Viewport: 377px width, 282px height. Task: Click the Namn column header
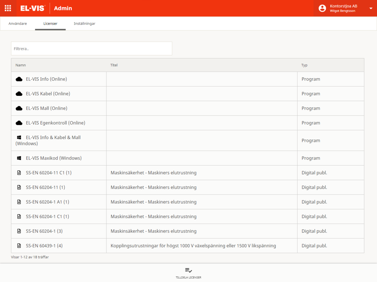[21, 65]
